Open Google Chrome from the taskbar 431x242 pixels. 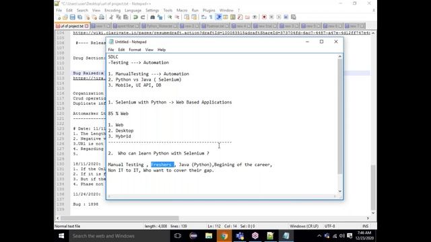point(224,236)
